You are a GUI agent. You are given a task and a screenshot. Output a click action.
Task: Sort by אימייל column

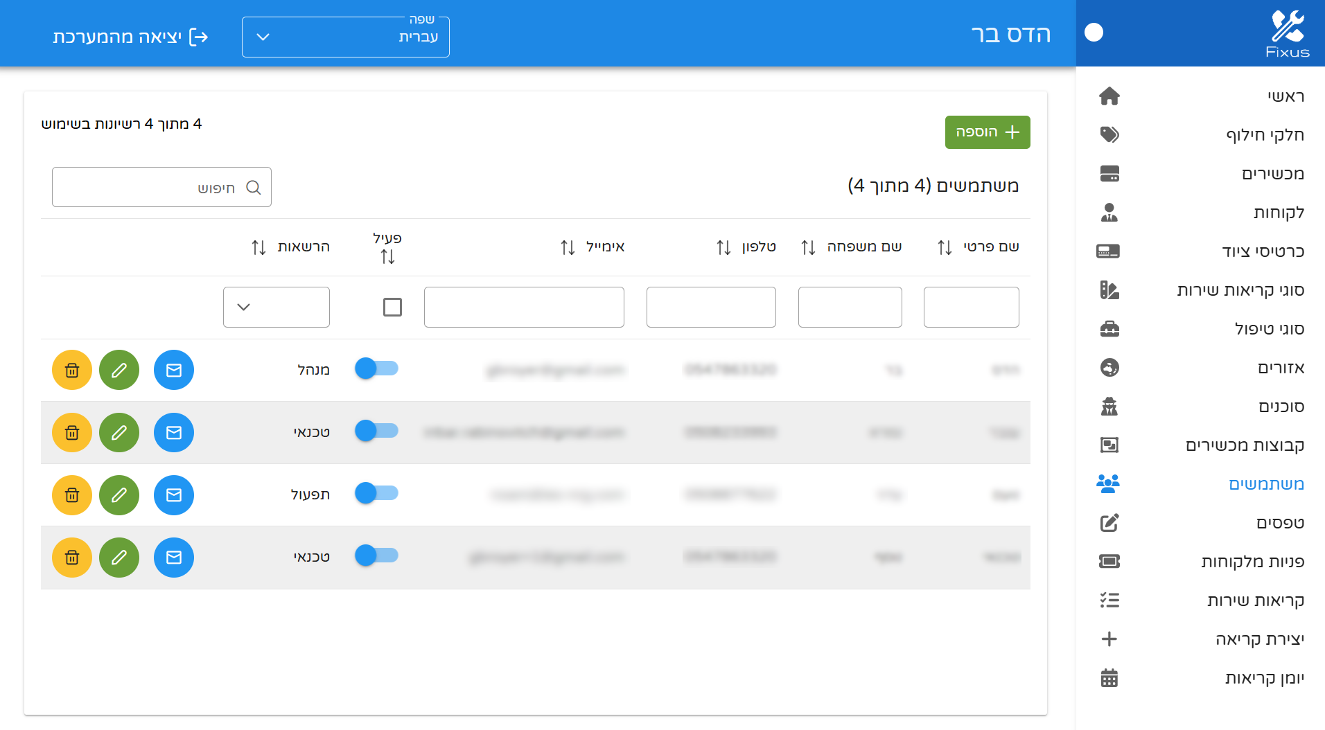pyautogui.click(x=568, y=247)
